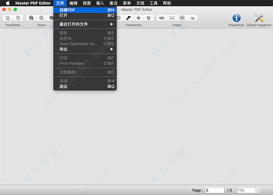Select the Underline text tool
The width and height of the screenshot is (273, 195).
[x=149, y=18]
